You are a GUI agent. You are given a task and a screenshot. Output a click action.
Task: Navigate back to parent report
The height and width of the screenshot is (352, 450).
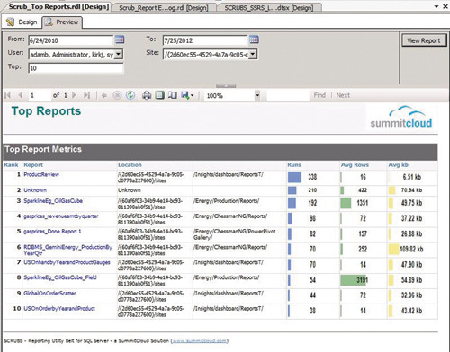click(x=104, y=95)
